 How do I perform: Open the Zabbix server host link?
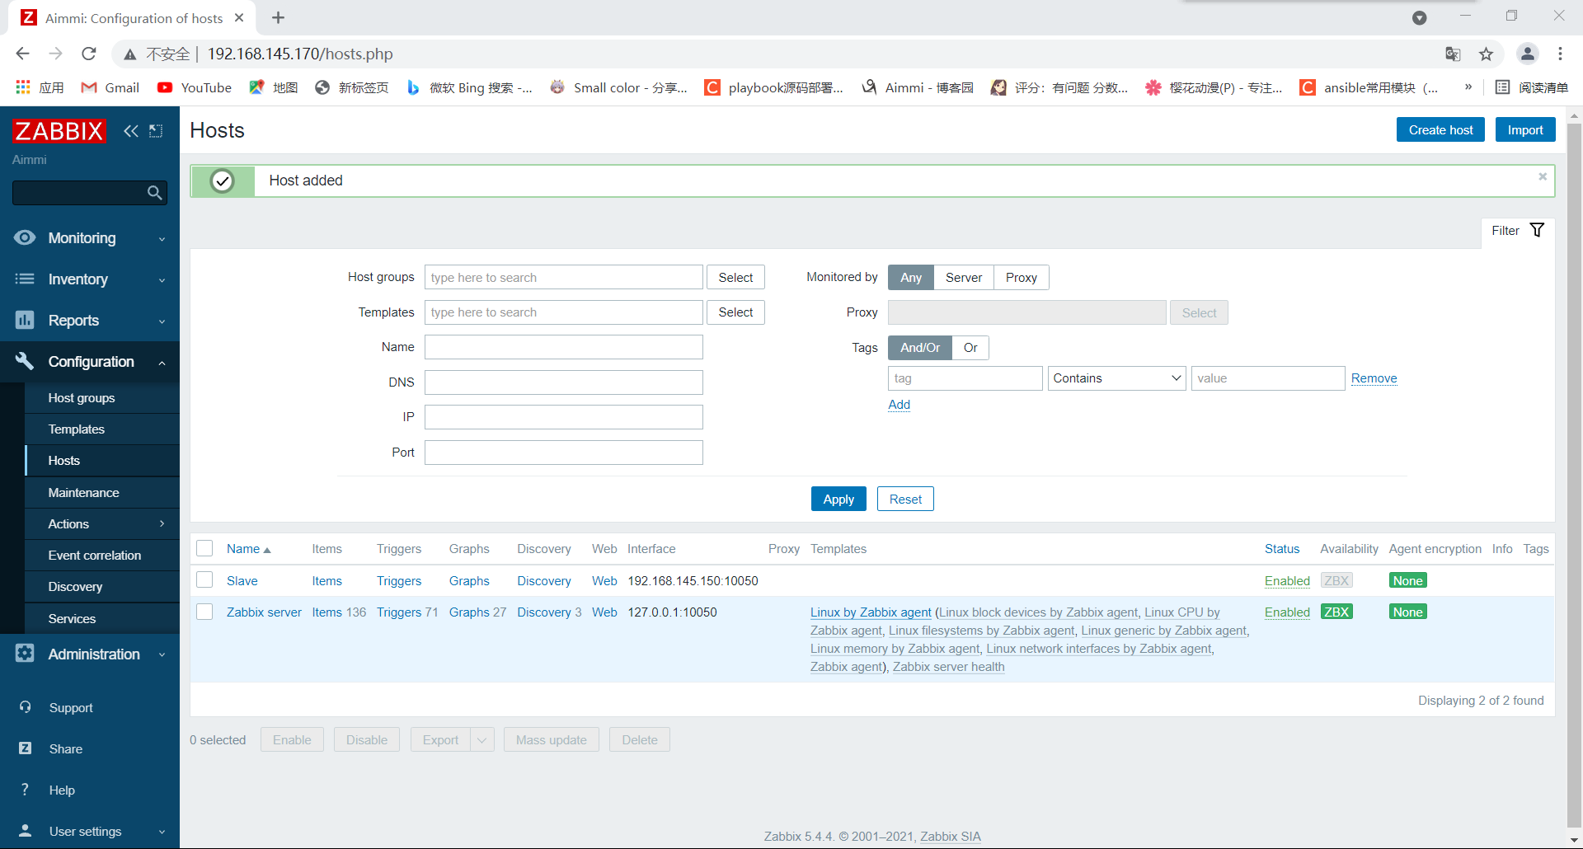pos(264,612)
